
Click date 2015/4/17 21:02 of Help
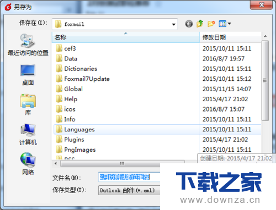pos(225,99)
